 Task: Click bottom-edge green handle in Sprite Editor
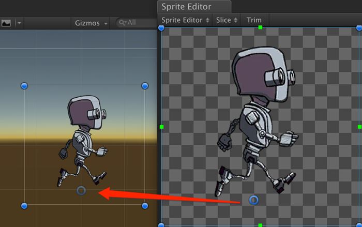[261, 225]
